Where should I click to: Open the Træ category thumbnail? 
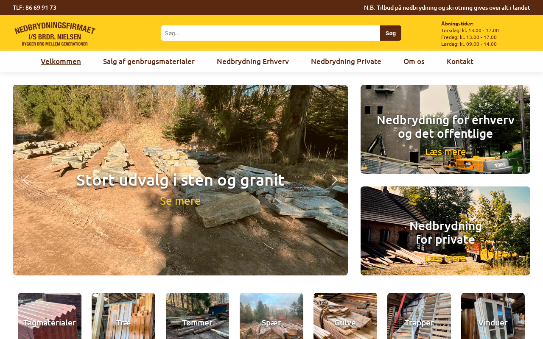(x=123, y=316)
